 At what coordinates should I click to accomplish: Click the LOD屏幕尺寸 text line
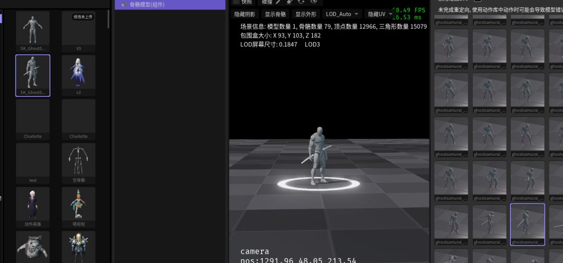click(x=280, y=44)
